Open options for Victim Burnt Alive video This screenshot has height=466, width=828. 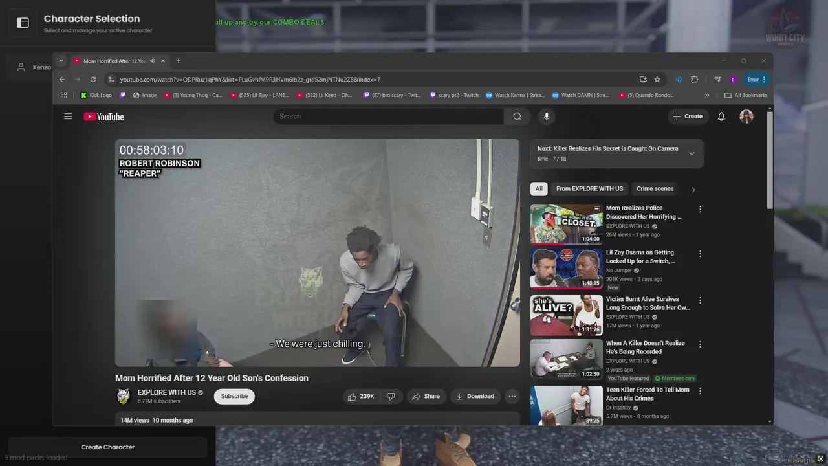[700, 300]
